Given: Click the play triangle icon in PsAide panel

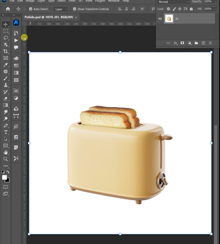Looking at the screenshot, I should 16,41.
